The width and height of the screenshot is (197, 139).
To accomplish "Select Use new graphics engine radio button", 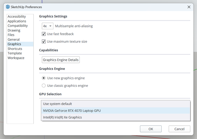I will pos(44,78).
